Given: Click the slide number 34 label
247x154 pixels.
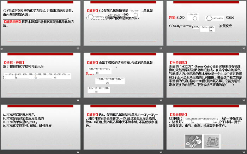Looking at the screenshot, I should pyautogui.click(x=78, y=152).
